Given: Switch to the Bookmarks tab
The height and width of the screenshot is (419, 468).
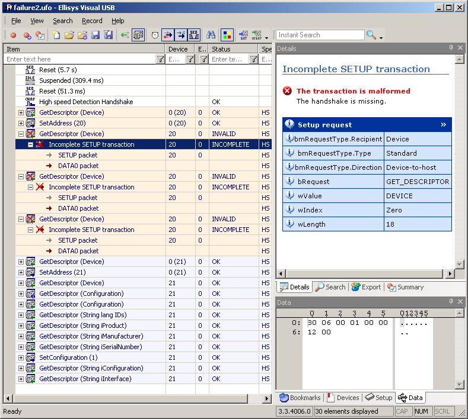Looking at the screenshot, I should click(x=300, y=398).
